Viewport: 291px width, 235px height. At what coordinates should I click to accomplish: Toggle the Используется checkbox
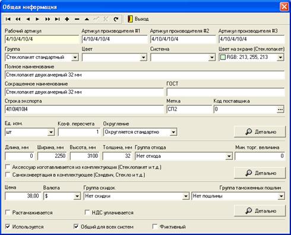click(8, 227)
